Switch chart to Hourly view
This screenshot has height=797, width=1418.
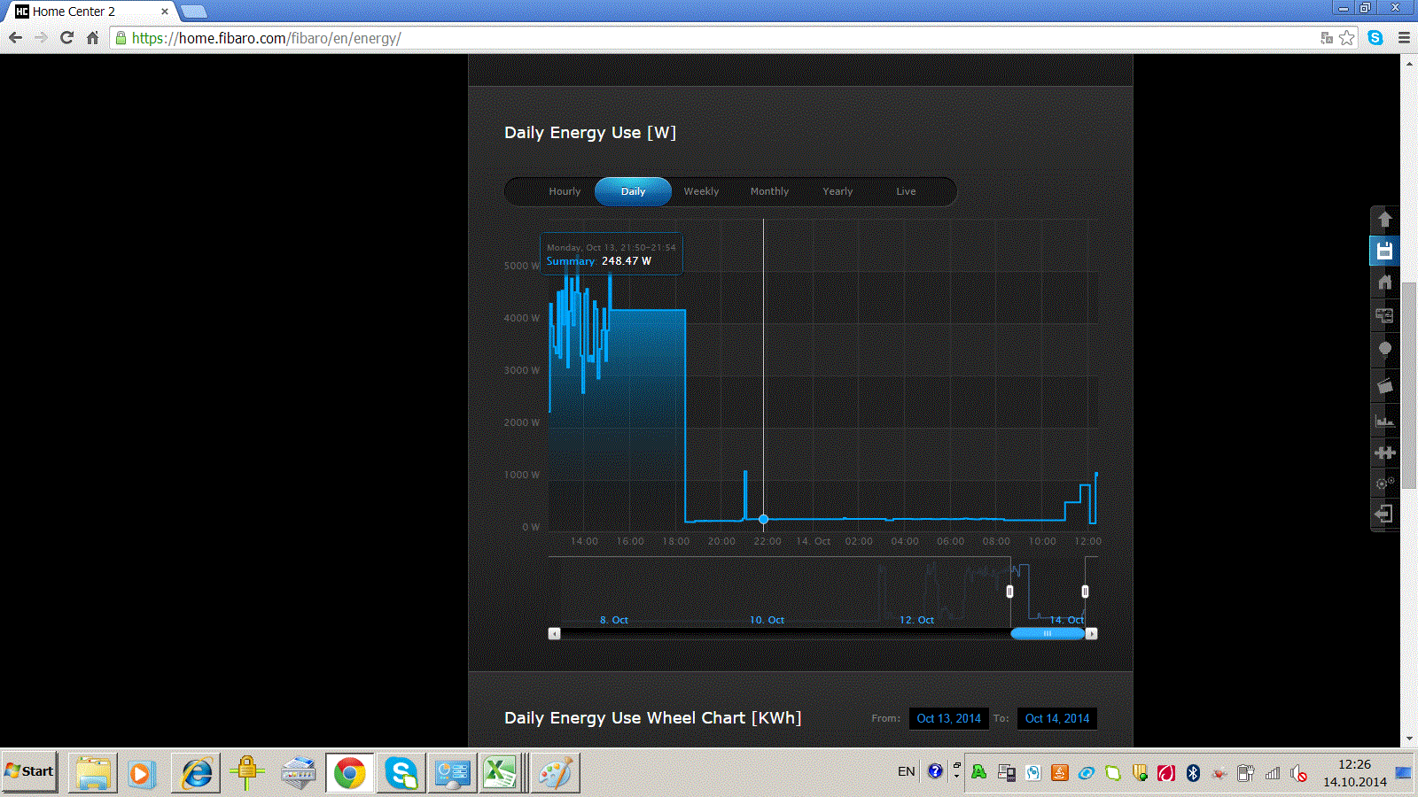[x=565, y=191]
